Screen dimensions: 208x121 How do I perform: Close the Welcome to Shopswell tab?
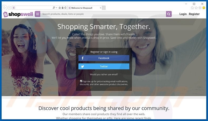click(x=101, y=8)
